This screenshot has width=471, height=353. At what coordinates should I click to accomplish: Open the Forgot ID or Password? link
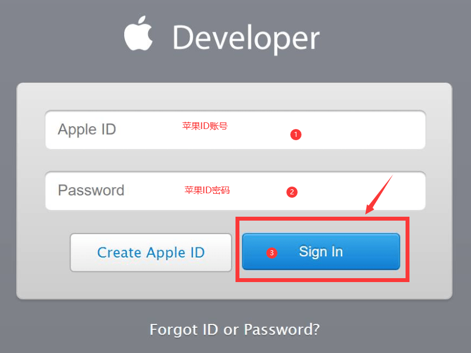tap(234, 330)
